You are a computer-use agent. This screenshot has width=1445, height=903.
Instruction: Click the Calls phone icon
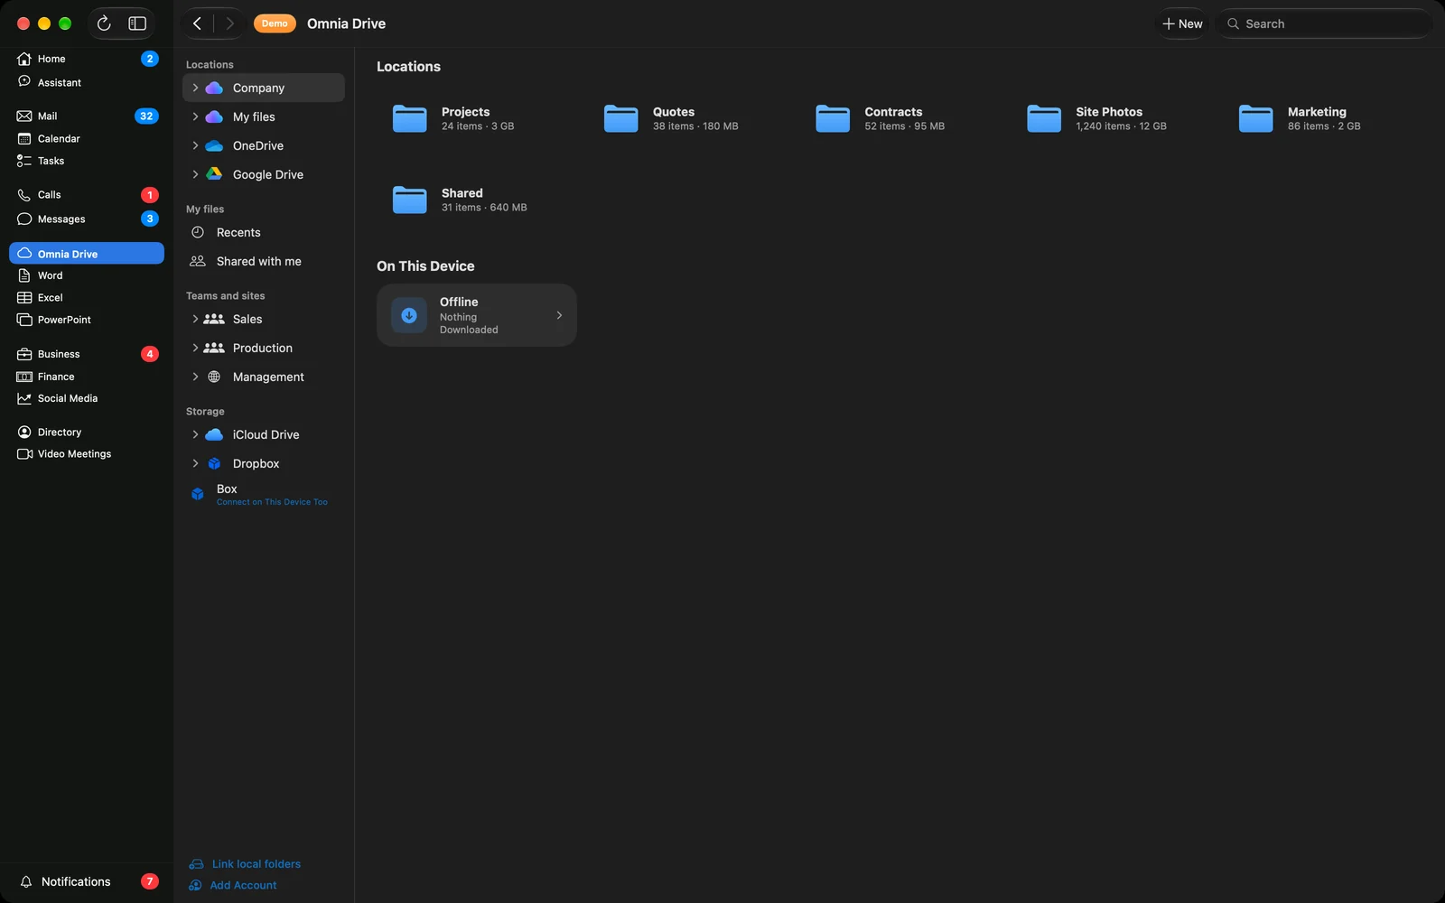[x=24, y=195]
